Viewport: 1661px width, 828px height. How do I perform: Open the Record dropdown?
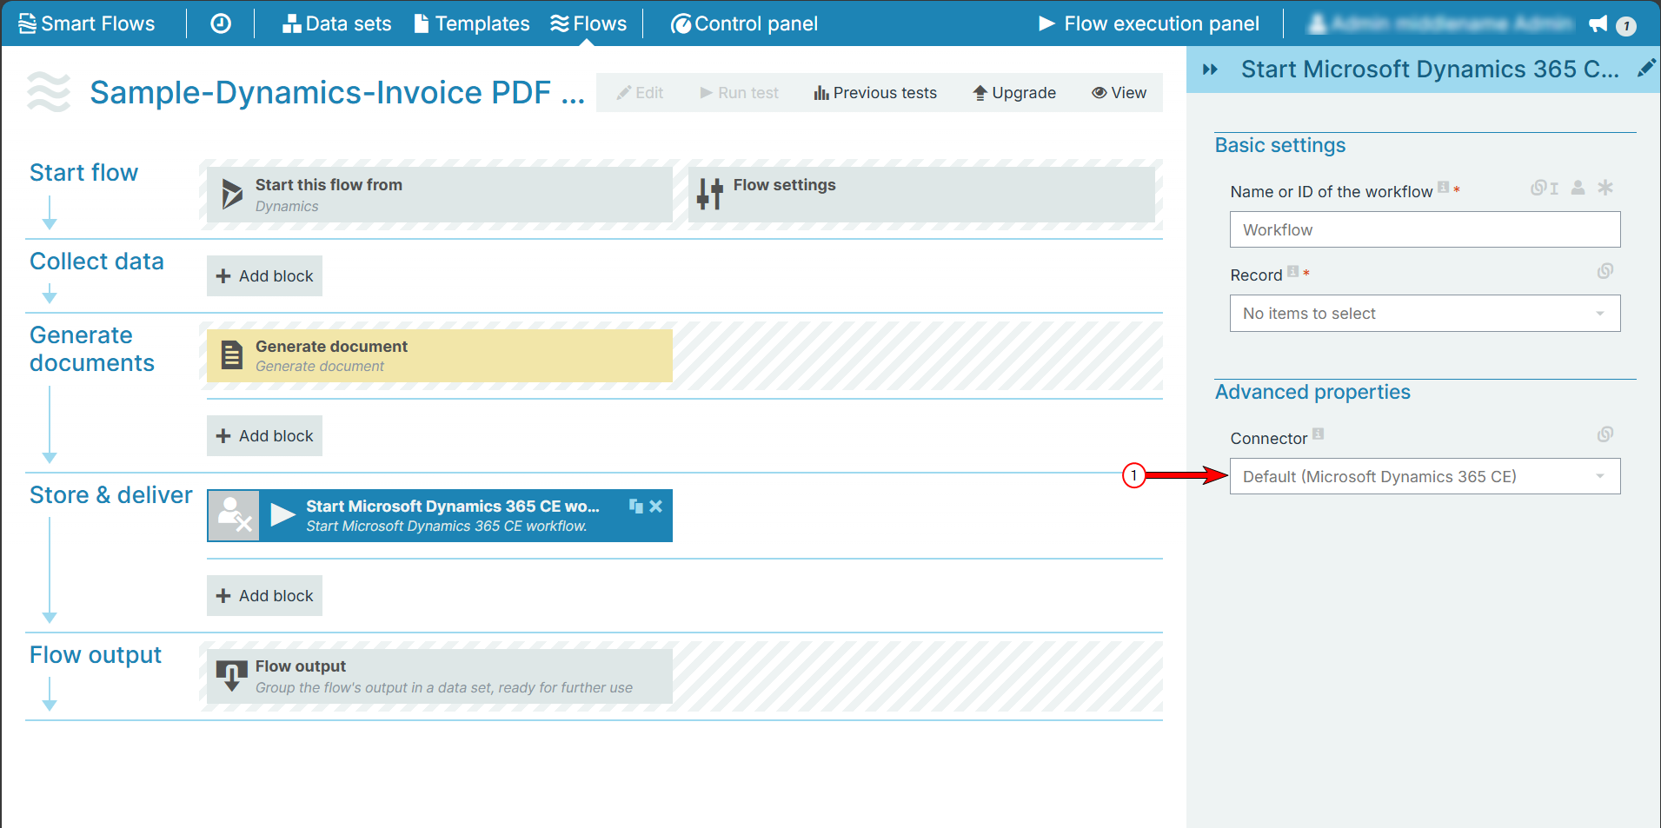pyautogui.click(x=1425, y=313)
